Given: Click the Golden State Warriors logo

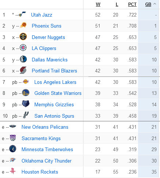Looking at the screenshot, I should click(26, 93).
